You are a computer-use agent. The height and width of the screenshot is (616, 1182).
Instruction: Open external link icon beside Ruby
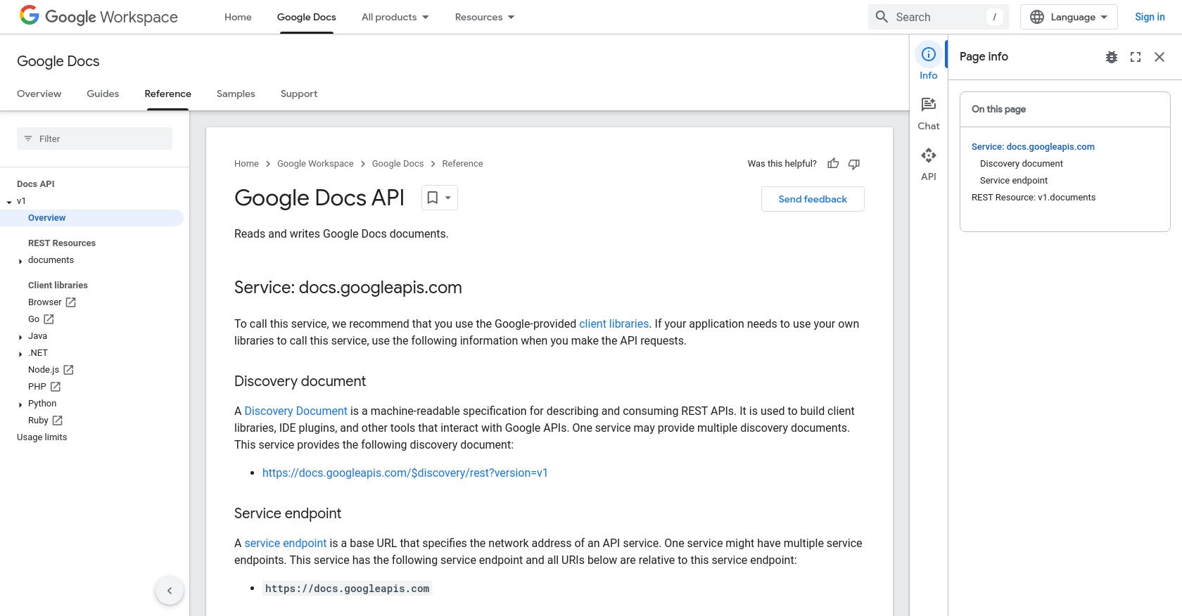58,421
